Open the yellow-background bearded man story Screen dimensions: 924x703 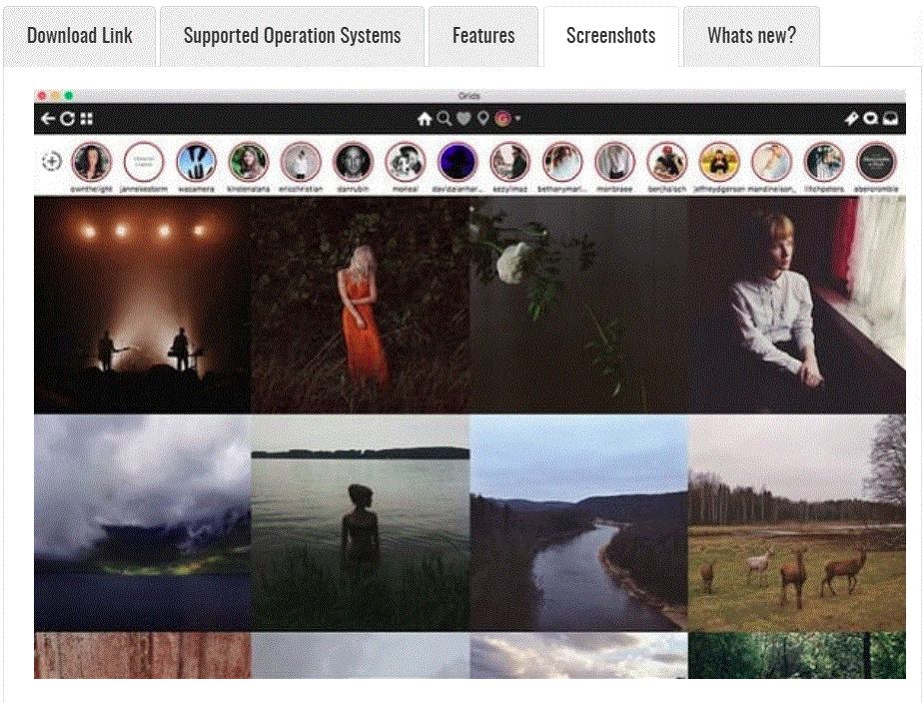(719, 162)
